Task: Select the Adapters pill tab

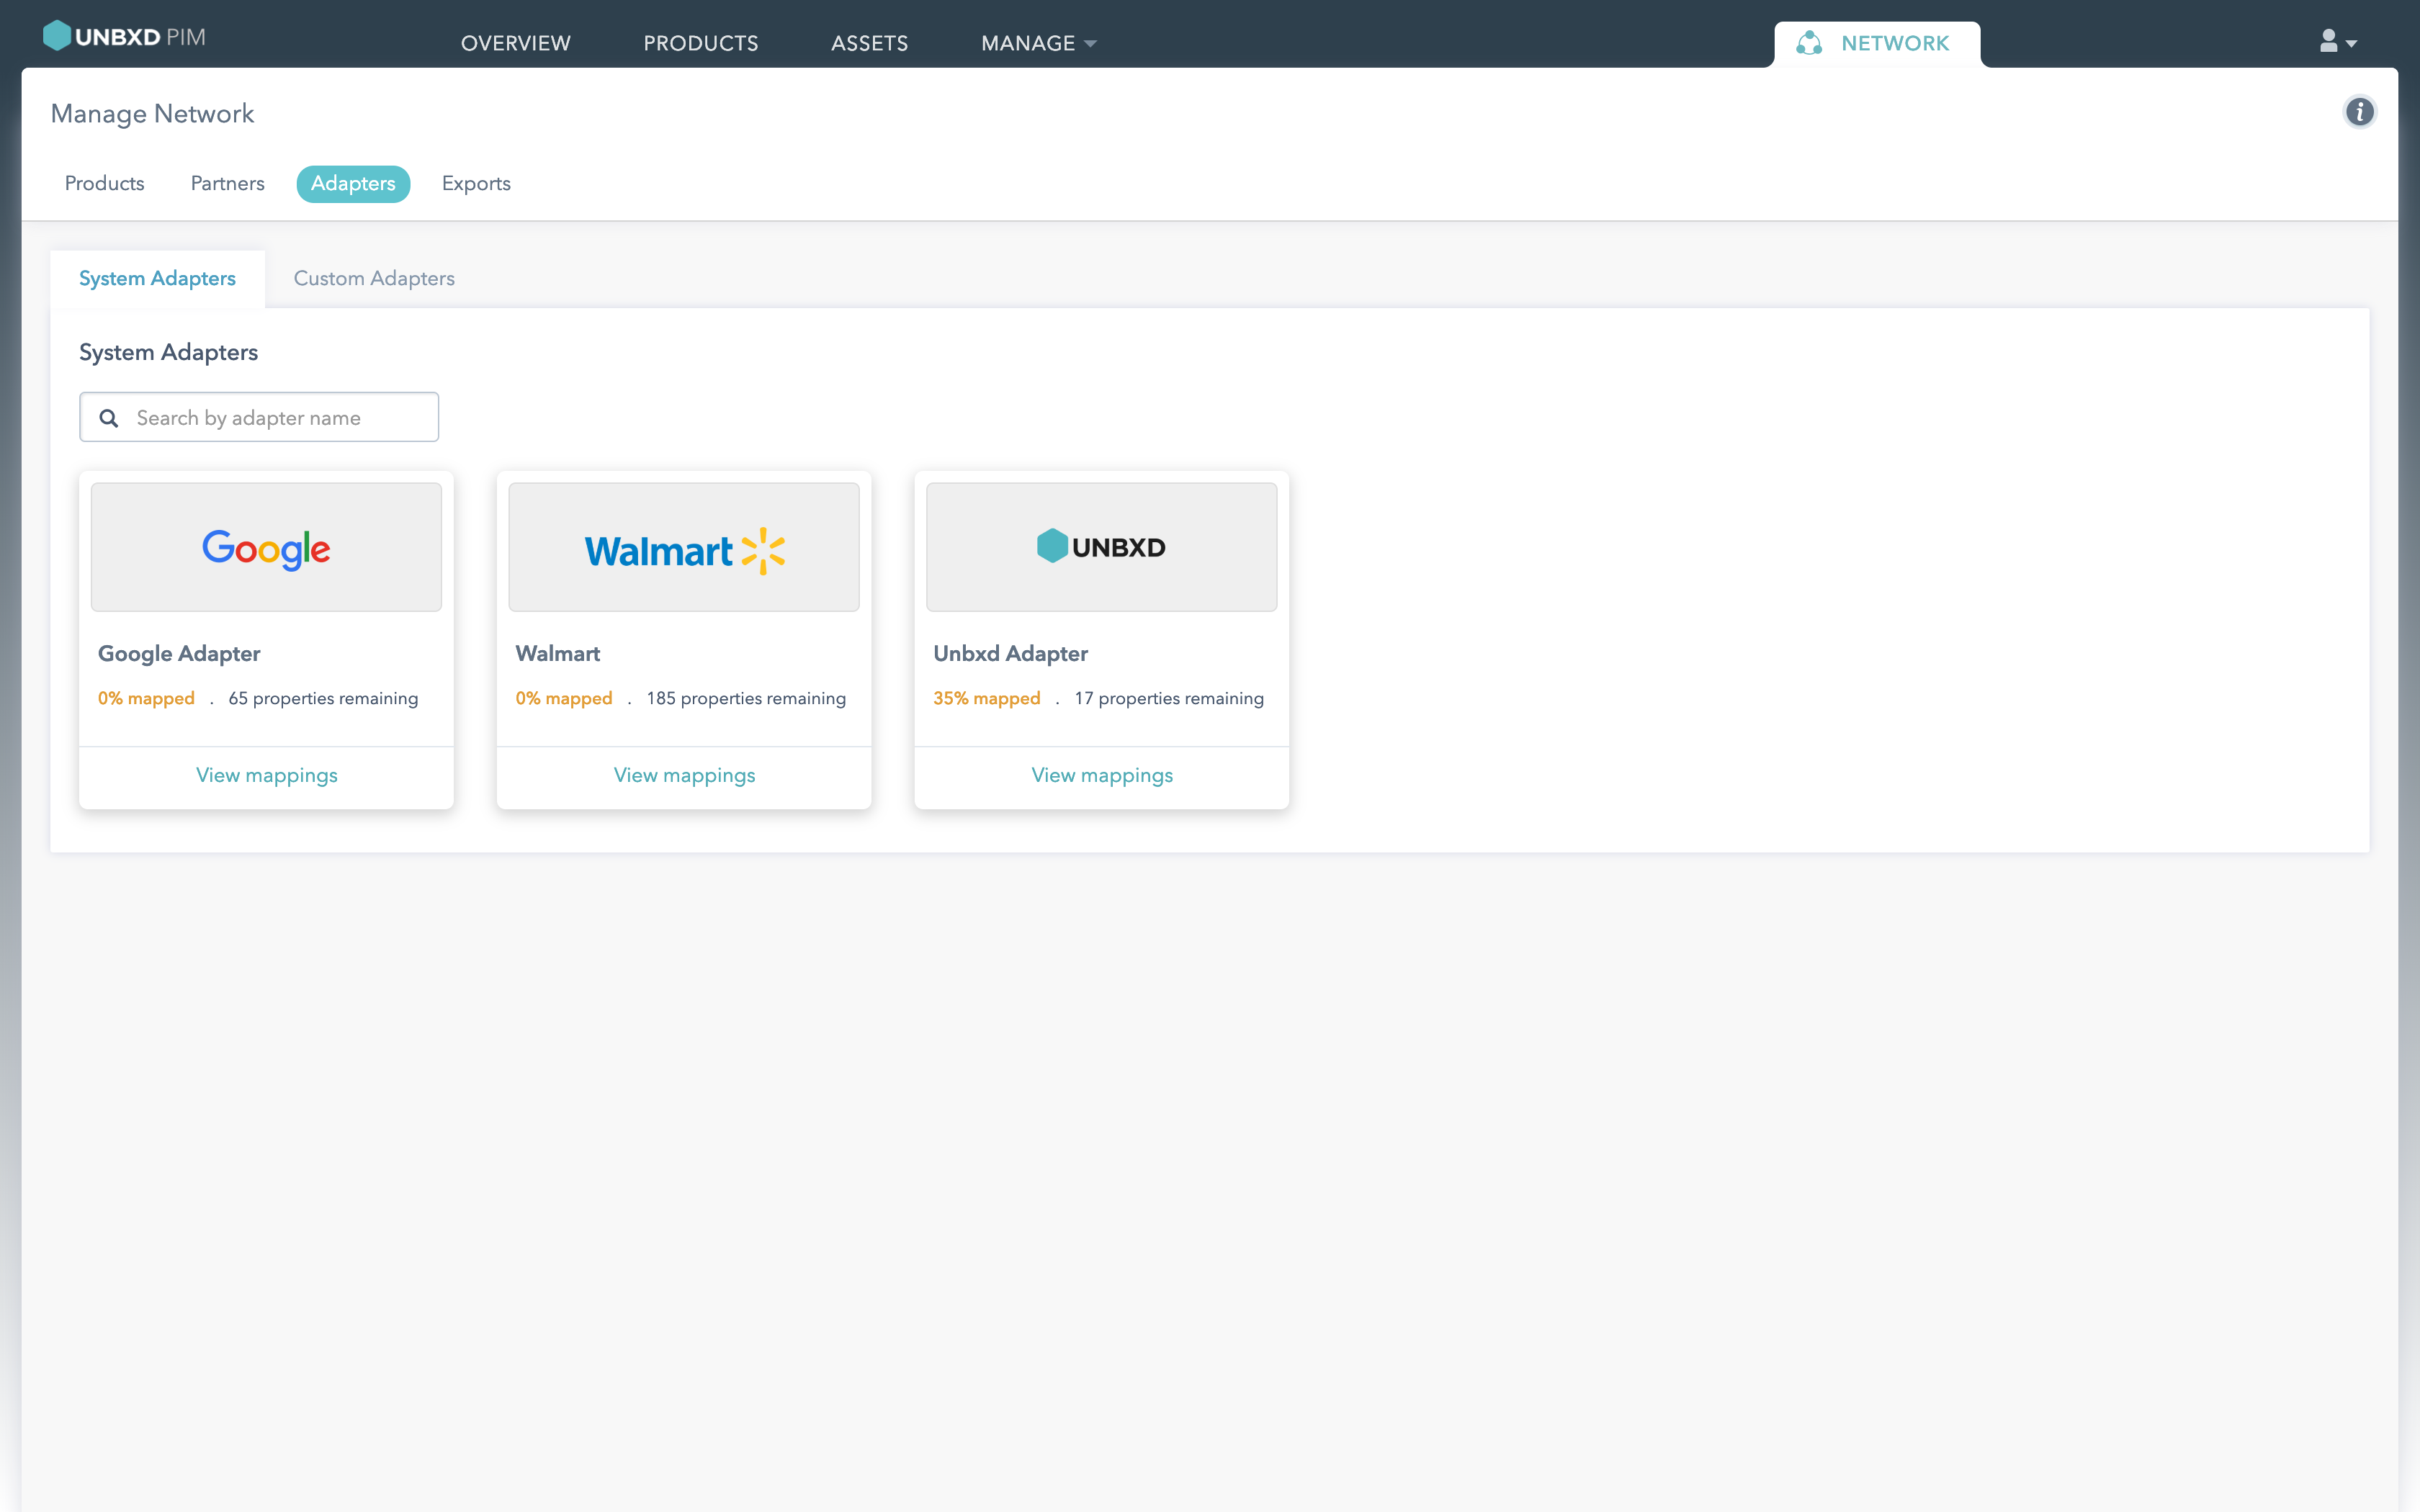Action: point(353,183)
